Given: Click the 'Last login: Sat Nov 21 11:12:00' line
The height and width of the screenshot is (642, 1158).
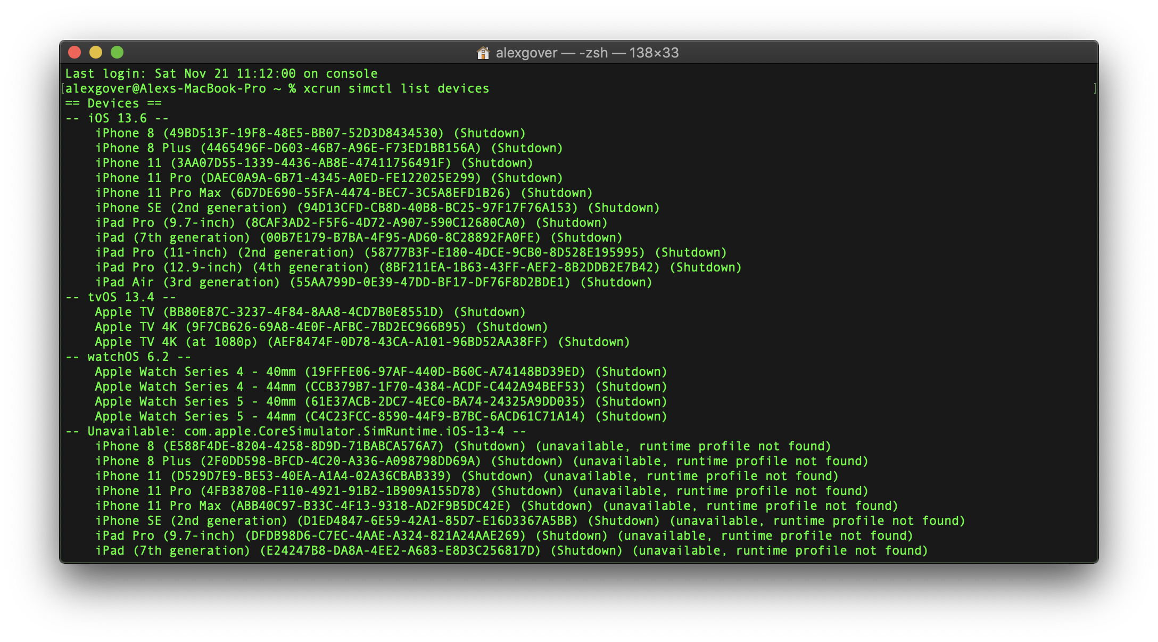Looking at the screenshot, I should pos(221,73).
